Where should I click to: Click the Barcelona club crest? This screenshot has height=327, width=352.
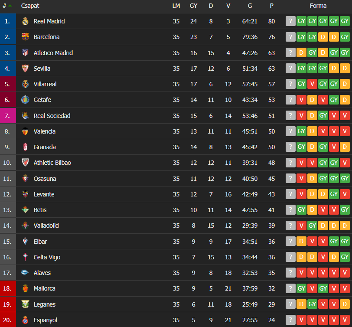(25, 37)
